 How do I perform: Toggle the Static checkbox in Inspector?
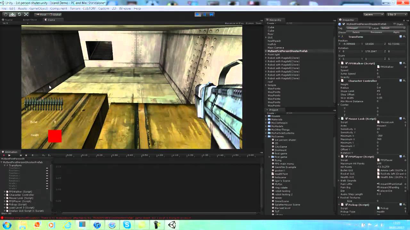pos(394,24)
